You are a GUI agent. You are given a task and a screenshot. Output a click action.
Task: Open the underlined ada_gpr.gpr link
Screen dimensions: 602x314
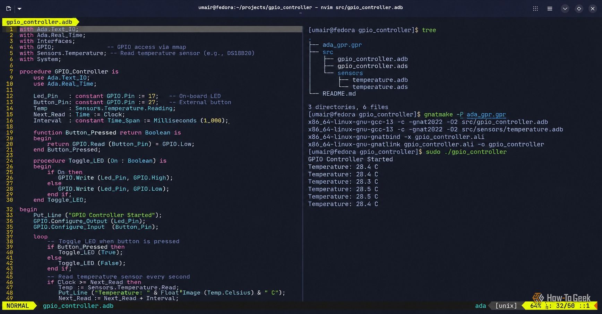[x=486, y=114]
